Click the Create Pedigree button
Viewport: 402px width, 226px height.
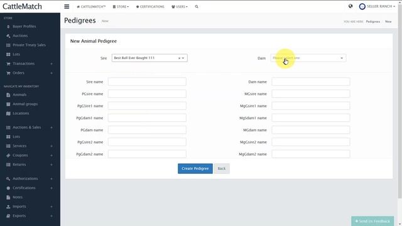[x=195, y=169]
